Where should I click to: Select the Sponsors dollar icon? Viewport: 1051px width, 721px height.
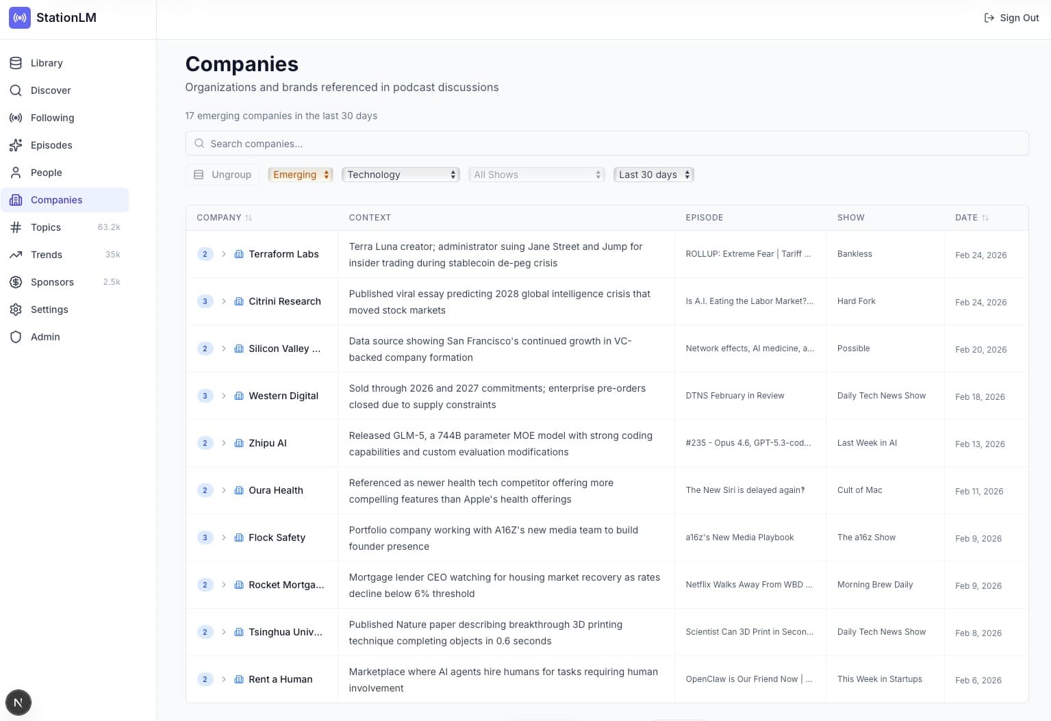pyautogui.click(x=16, y=282)
